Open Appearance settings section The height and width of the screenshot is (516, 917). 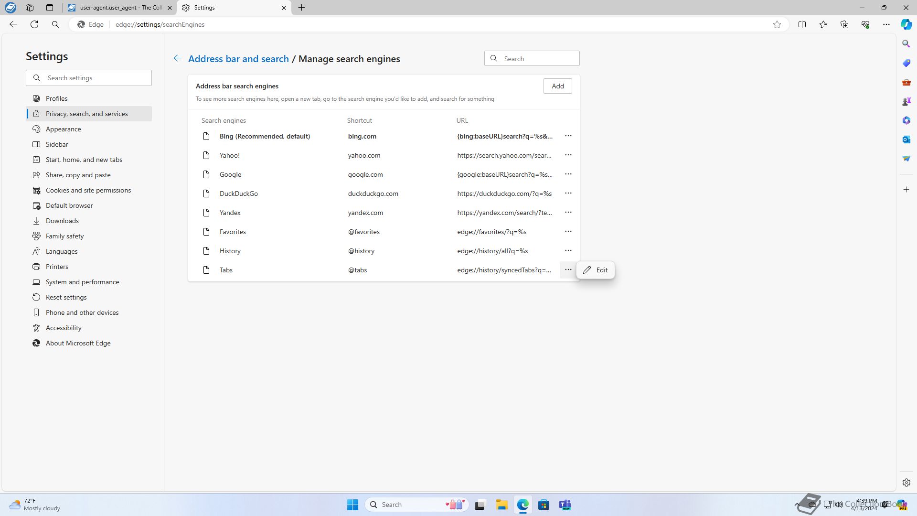89,129
